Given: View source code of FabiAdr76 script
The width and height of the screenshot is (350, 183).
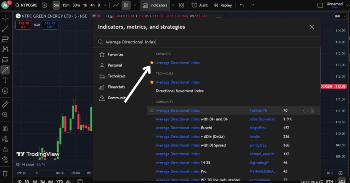Looking at the screenshot, I should pyautogui.click(x=305, y=111).
